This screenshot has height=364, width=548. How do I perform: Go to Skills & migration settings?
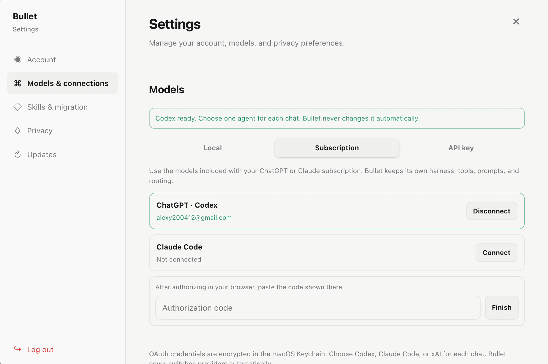point(63,107)
